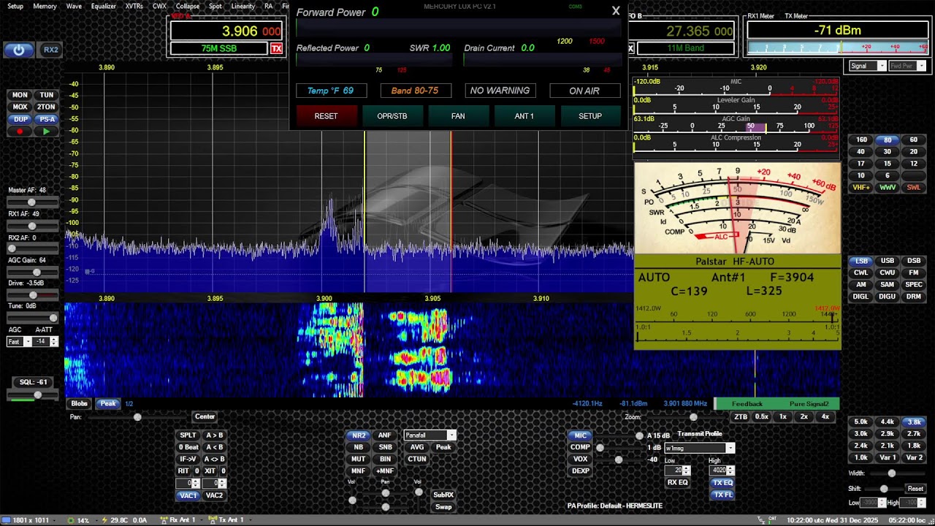935x526 pixels.
Task: Toggle MOX transmit
Action: pyautogui.click(x=20, y=107)
